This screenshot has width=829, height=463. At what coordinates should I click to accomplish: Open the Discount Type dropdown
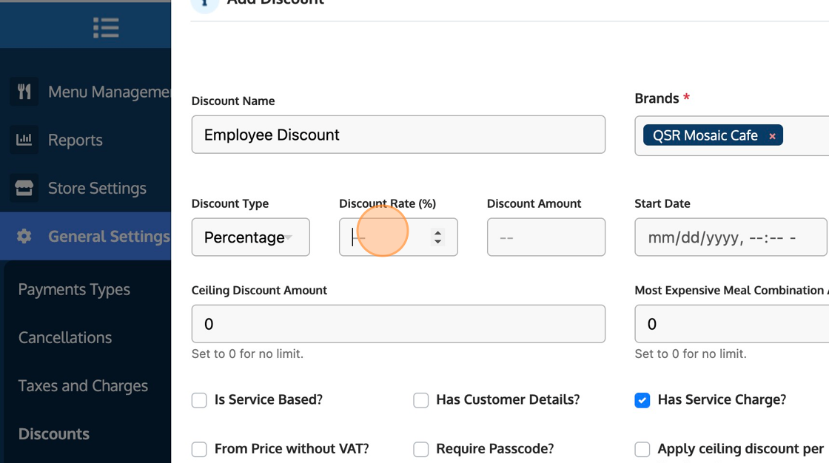tap(250, 237)
